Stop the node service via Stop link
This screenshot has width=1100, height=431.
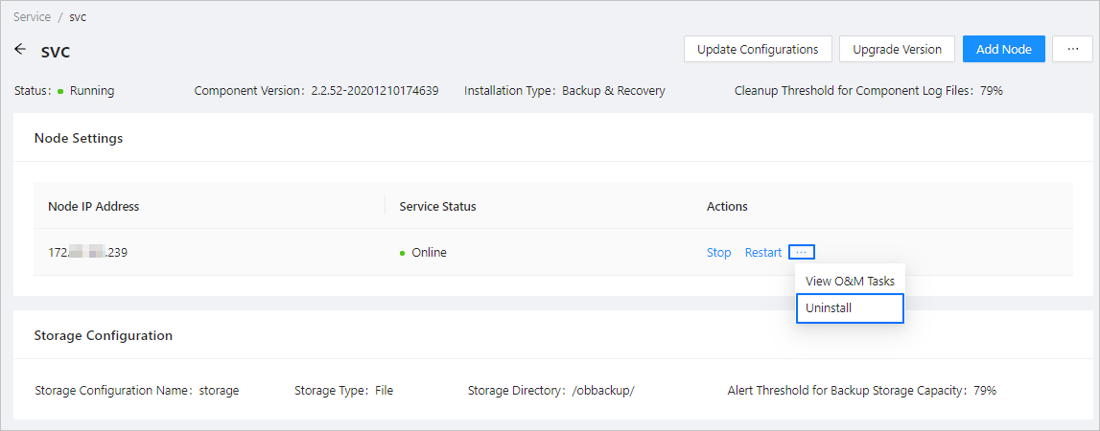718,253
